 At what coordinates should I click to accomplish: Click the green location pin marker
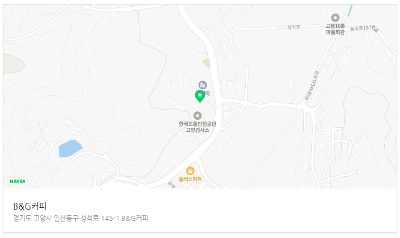tap(200, 96)
